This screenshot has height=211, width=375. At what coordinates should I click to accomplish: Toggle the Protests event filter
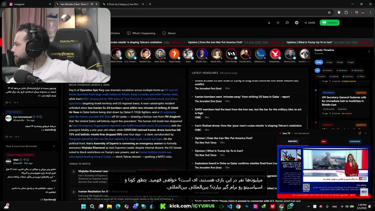click(x=328, y=70)
